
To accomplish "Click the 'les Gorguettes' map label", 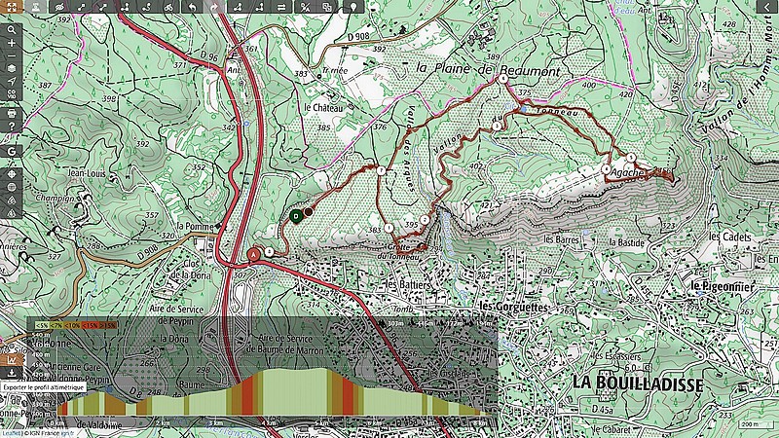I will point(514,307).
